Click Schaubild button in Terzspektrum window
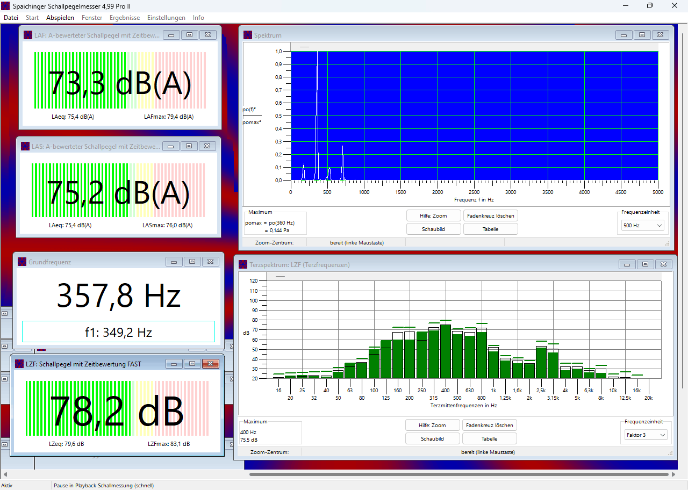The height and width of the screenshot is (490, 688). (433, 438)
